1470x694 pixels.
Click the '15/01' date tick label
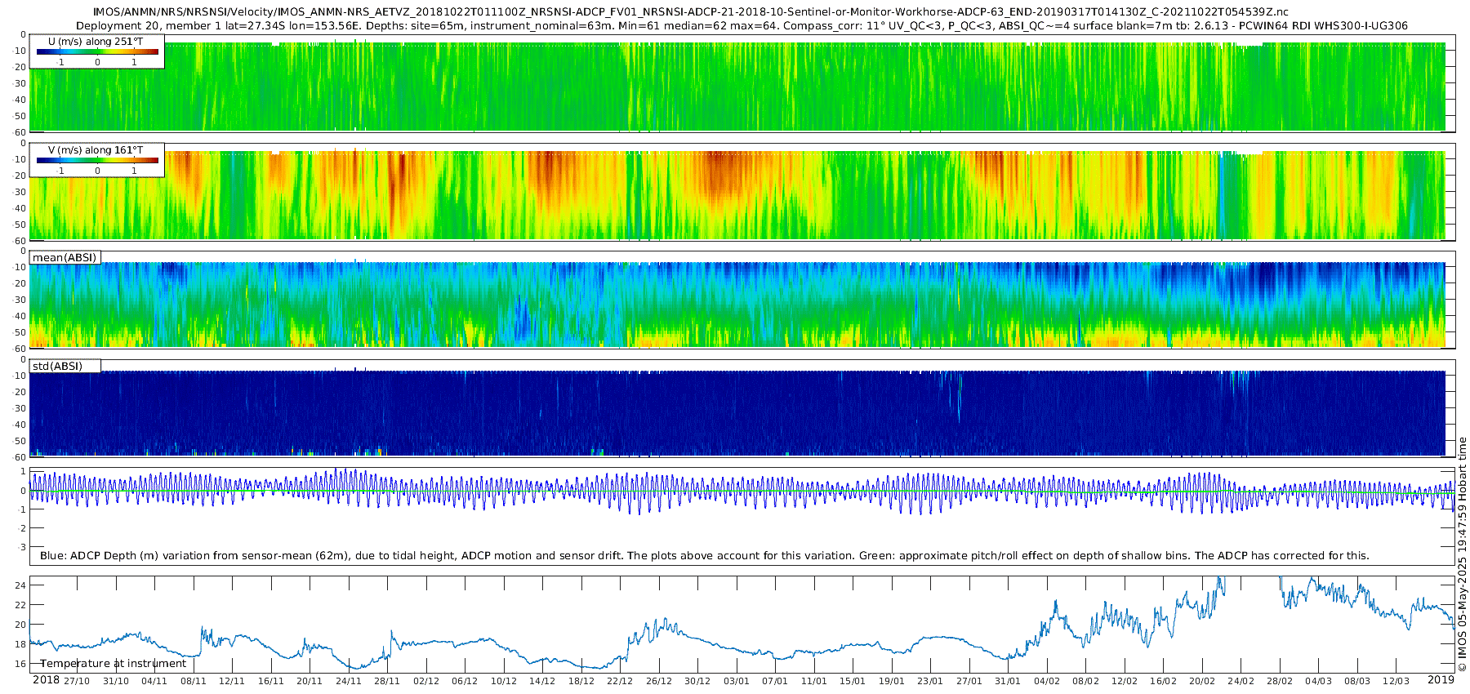coord(853,681)
